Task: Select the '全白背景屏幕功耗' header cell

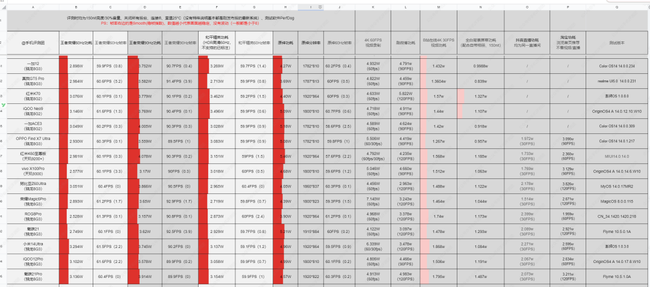Action: [x=480, y=43]
